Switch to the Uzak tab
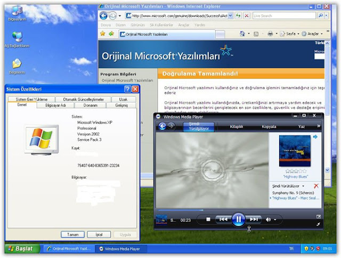 point(123,99)
